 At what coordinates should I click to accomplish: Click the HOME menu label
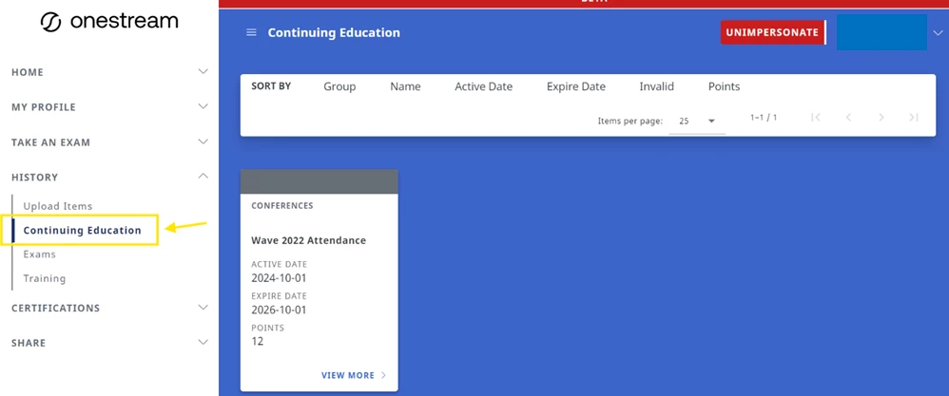[28, 72]
